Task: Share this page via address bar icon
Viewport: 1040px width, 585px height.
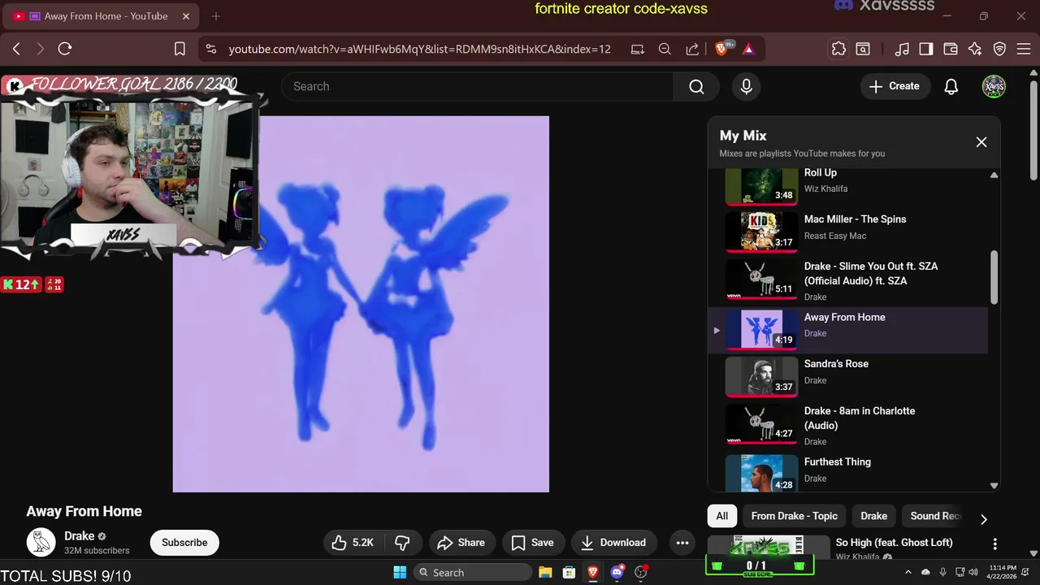Action: click(692, 49)
